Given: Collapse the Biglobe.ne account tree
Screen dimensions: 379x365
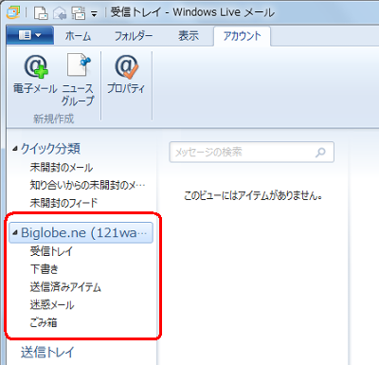Looking at the screenshot, I should pyautogui.click(x=15, y=233).
